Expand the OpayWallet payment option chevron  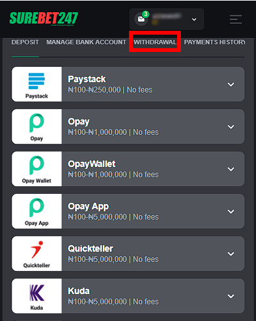click(231, 169)
